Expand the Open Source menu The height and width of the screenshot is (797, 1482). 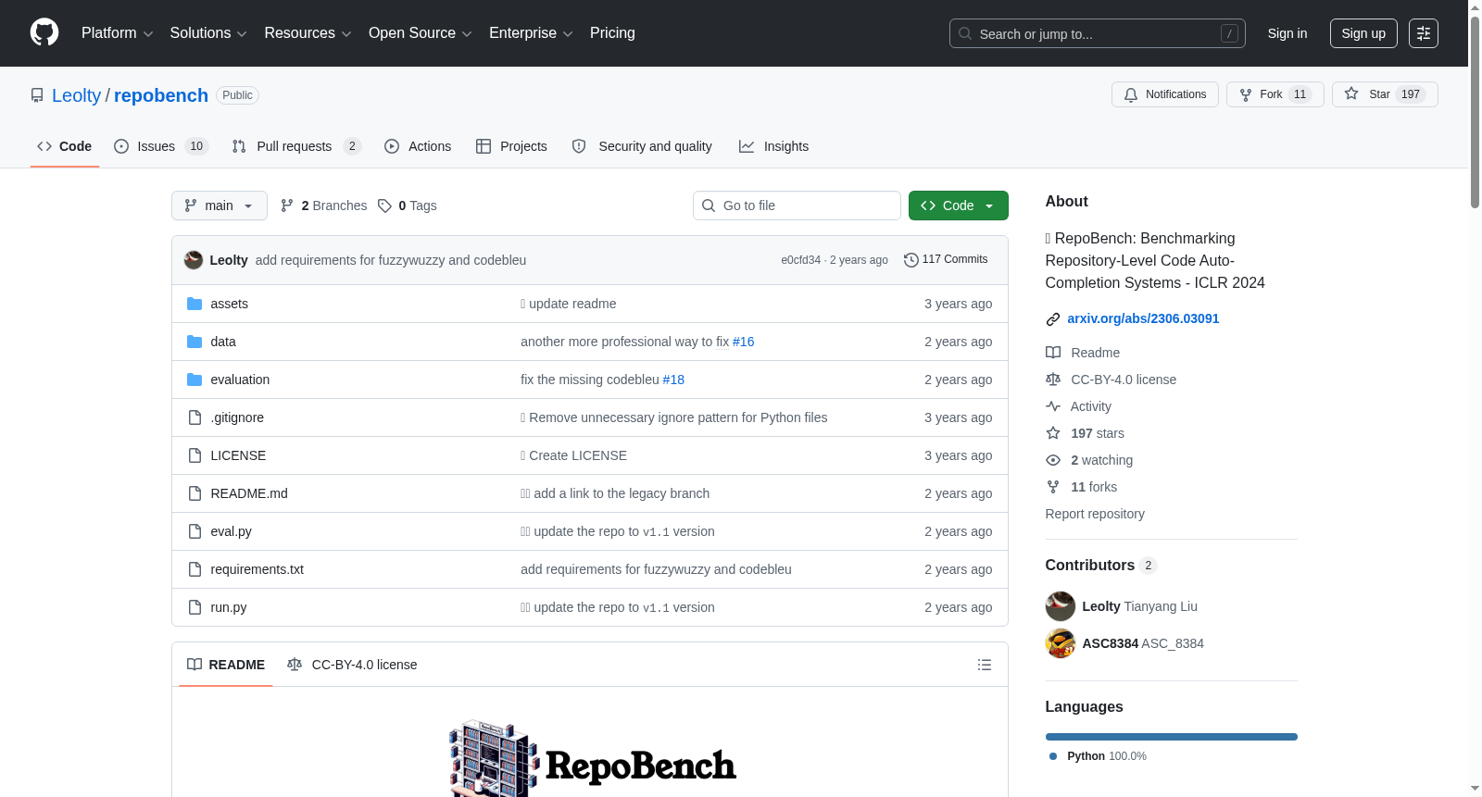point(421,33)
